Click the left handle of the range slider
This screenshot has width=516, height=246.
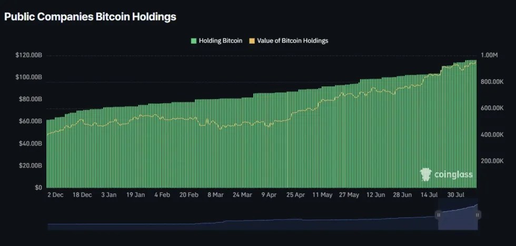pos(438,215)
